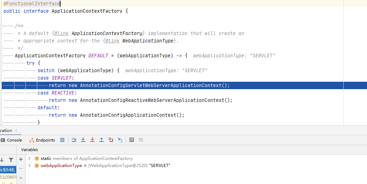Image resolution: width=367 pixels, height=184 pixels.
Task: Click the {WebApplicationType@2520} value in Variables
Action: coord(118,166)
